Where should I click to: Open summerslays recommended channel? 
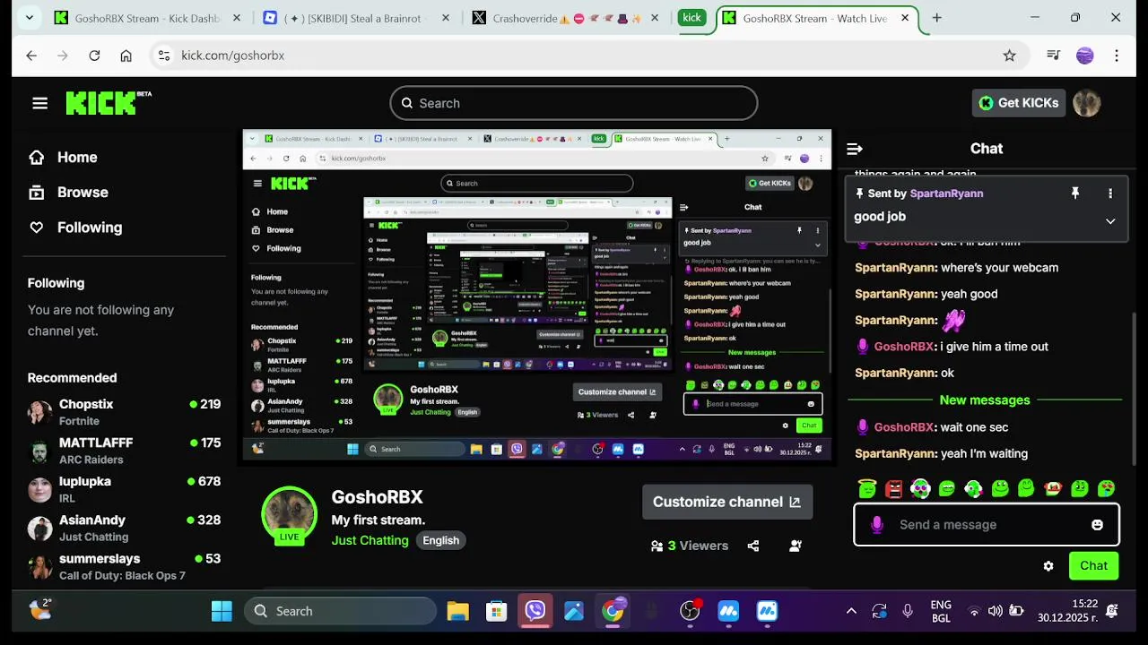[x=124, y=566]
